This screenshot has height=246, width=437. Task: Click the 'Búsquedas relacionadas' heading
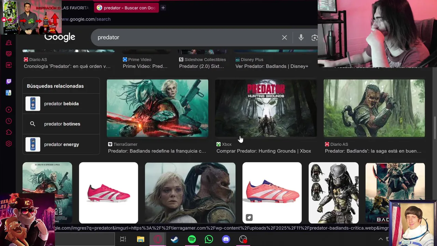[x=55, y=86]
